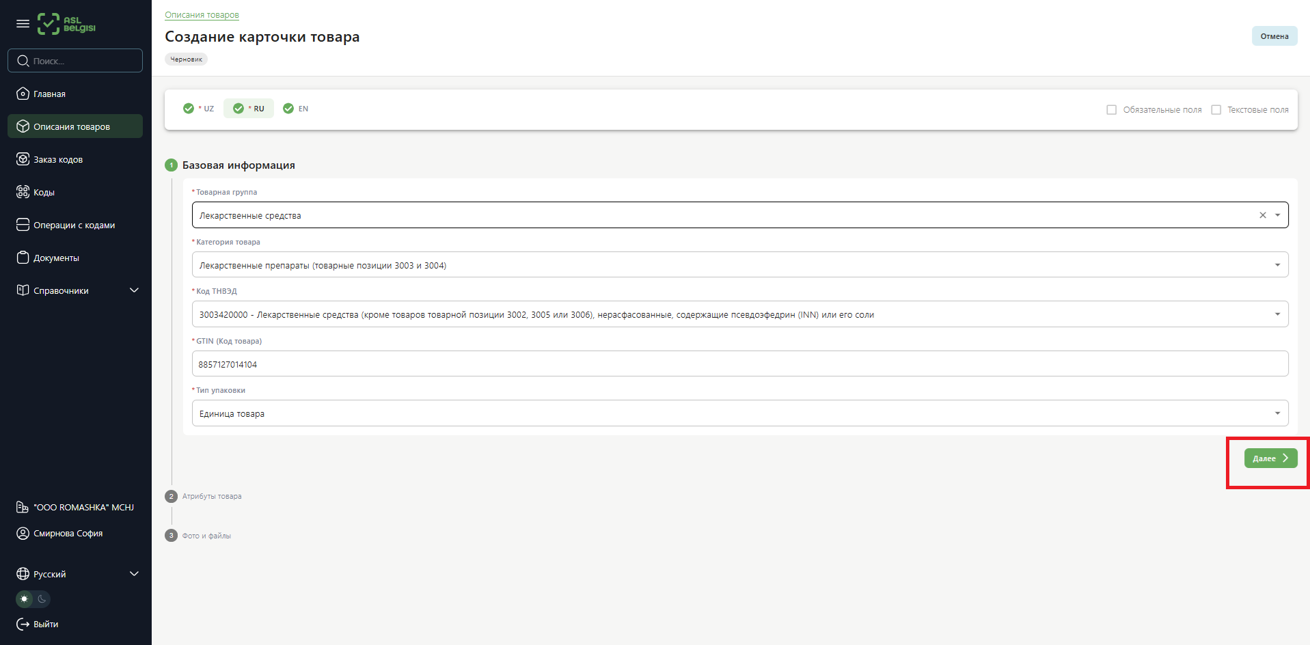Switch to EN language tab
This screenshot has height=645, width=1310.
297,109
